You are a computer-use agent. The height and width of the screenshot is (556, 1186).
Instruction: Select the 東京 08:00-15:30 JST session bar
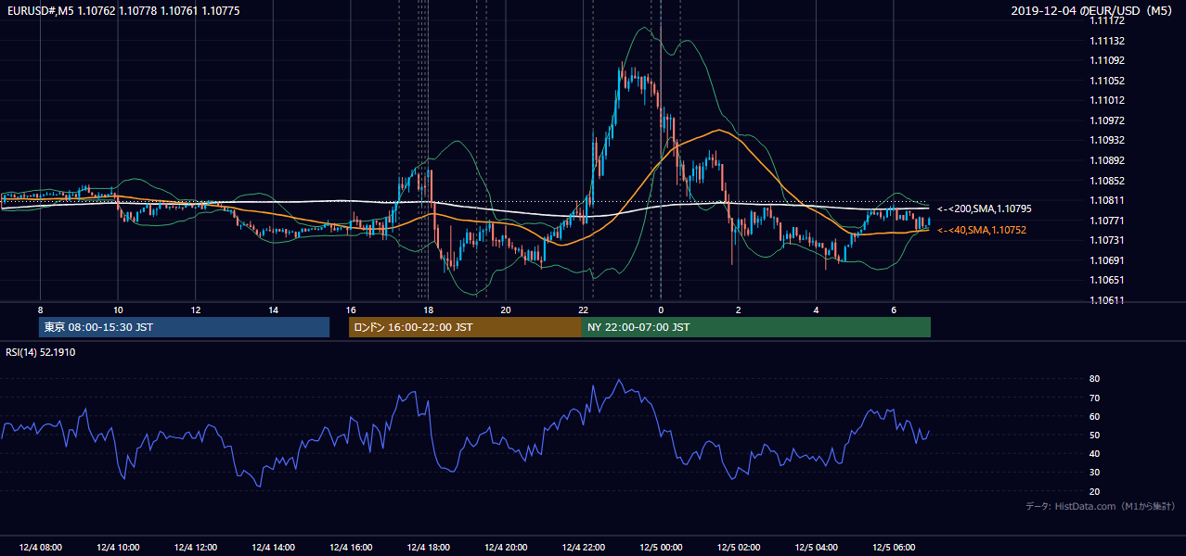pos(184,327)
